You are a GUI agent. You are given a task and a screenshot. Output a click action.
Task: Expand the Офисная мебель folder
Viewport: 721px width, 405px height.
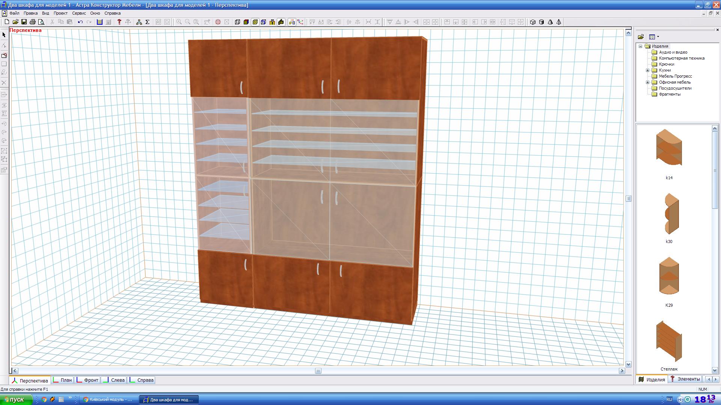pyautogui.click(x=647, y=82)
